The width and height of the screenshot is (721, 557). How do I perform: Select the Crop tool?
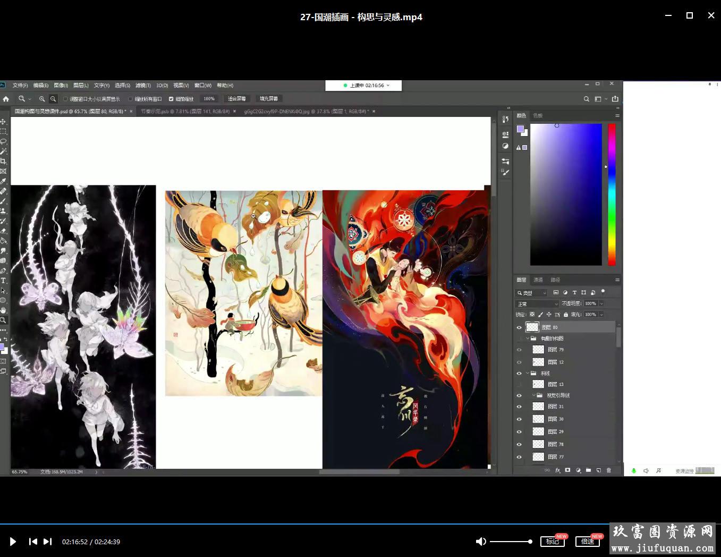click(x=3, y=161)
